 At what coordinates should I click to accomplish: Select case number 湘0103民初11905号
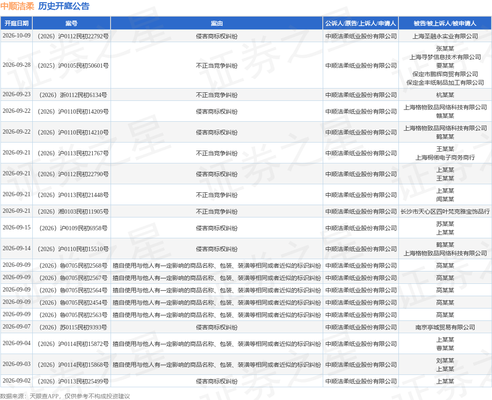point(73,211)
